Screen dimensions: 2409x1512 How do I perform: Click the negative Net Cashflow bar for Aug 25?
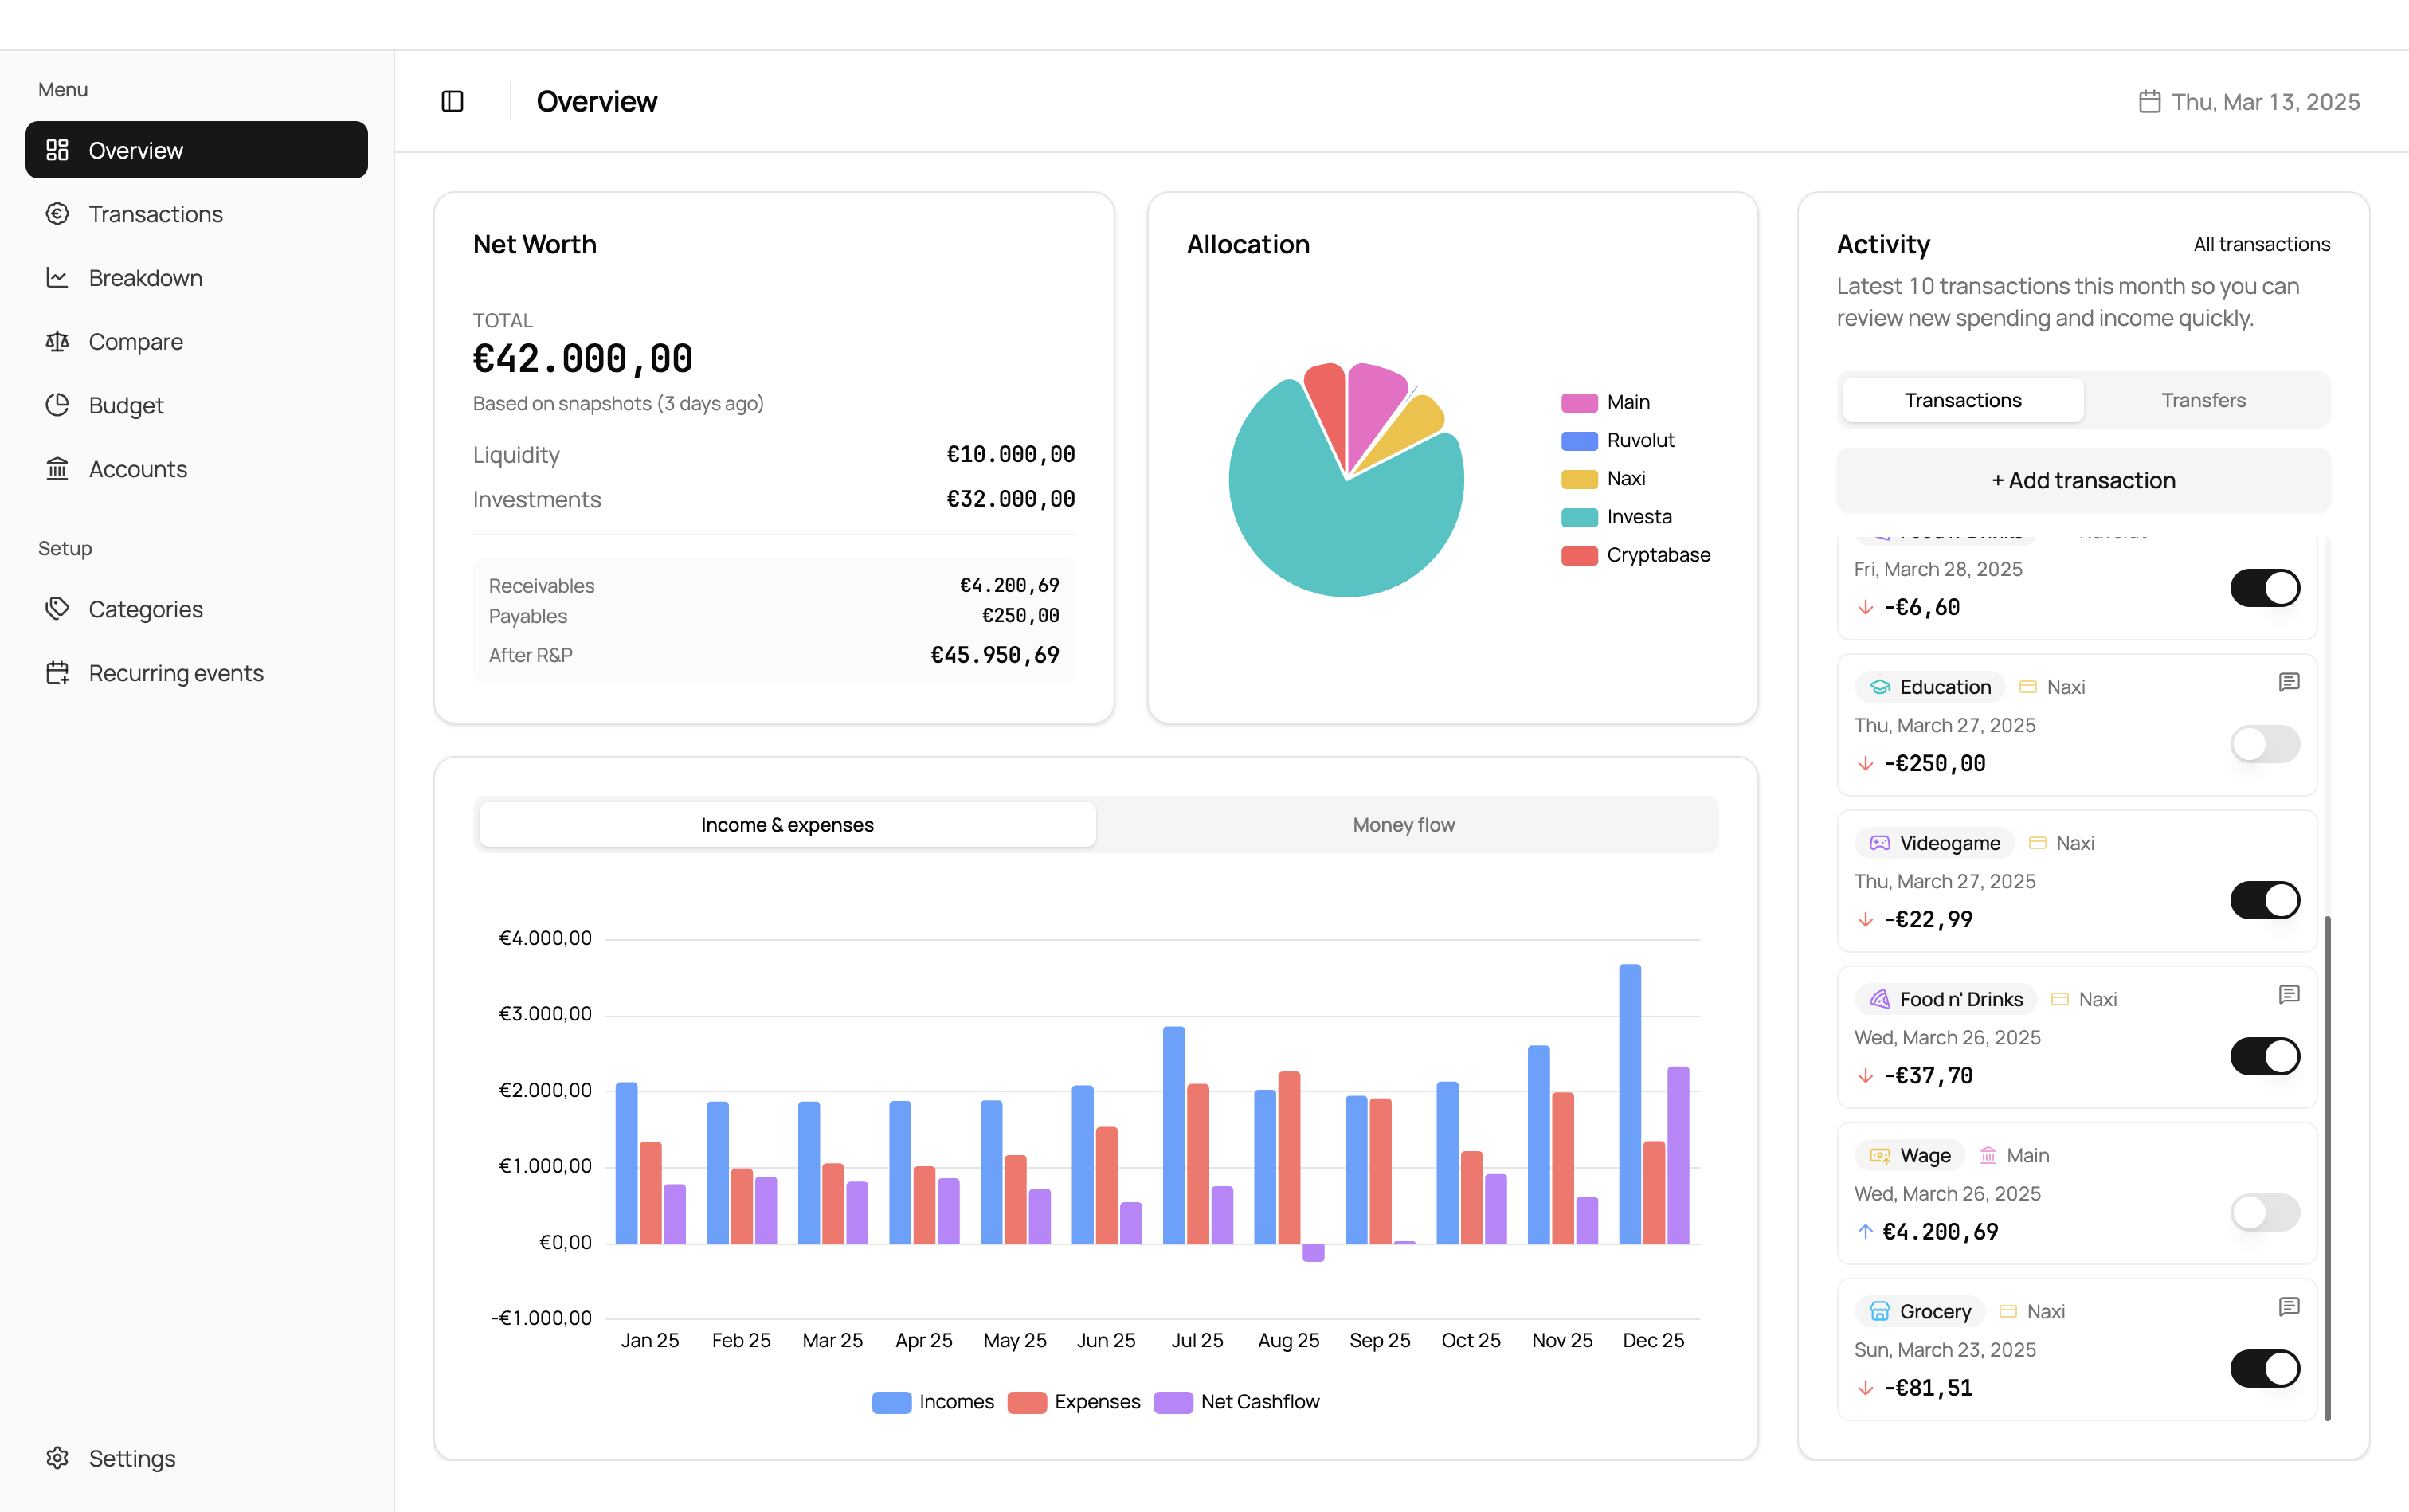click(x=1313, y=1253)
